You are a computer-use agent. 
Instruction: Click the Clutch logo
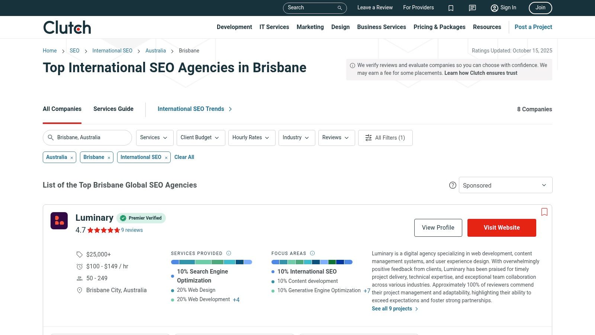click(67, 27)
